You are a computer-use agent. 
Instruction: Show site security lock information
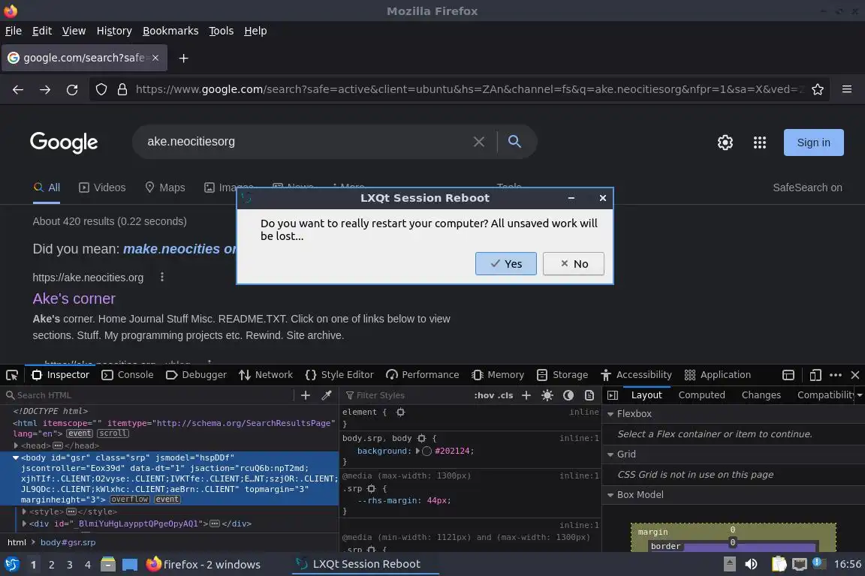[122, 89]
